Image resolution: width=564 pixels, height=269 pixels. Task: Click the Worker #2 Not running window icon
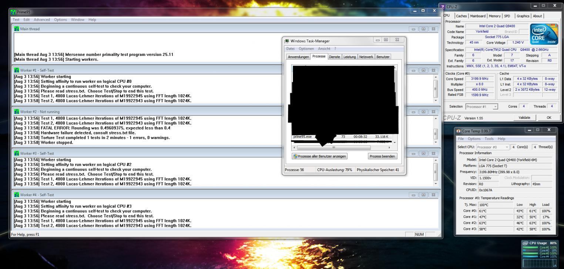pyautogui.click(x=16, y=112)
